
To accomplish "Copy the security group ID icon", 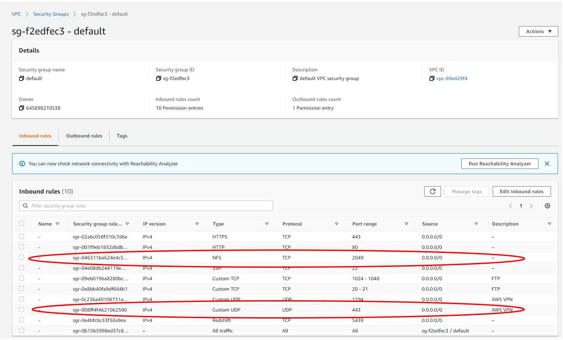I will [159, 79].
